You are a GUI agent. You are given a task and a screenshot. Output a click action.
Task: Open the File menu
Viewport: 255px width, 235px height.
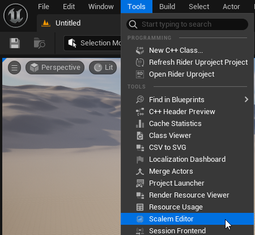[x=44, y=7]
